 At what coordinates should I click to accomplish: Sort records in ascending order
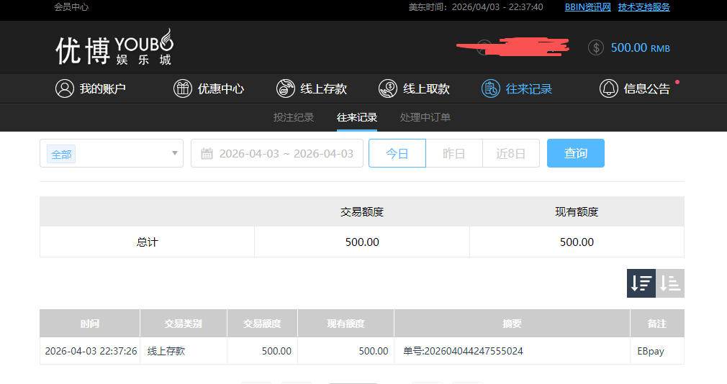click(x=670, y=283)
